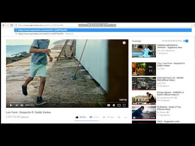Open the info card icon on video

(124, 43)
